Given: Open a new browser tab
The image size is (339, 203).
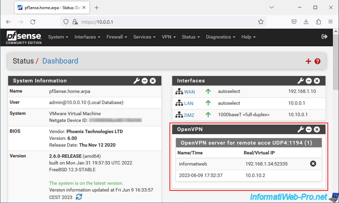Looking at the screenshot, I should pos(97,7).
